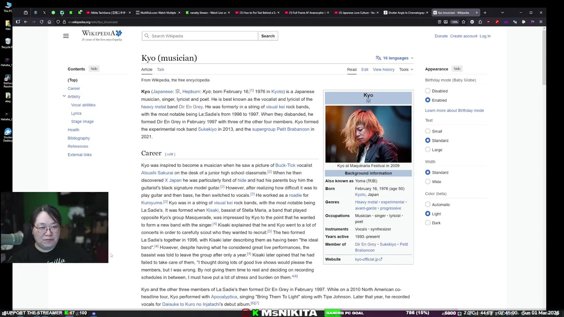Click the Create account link

tap(464, 36)
